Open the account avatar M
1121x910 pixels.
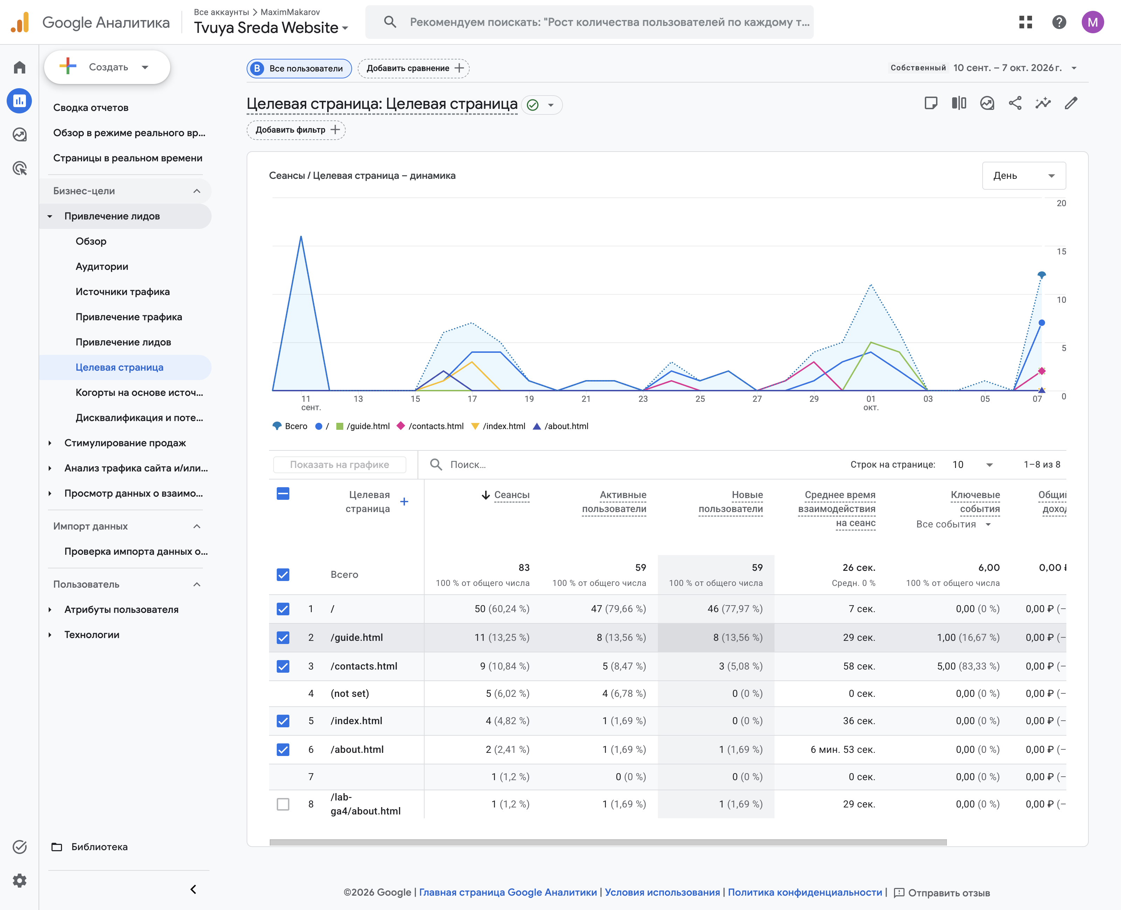1093,22
